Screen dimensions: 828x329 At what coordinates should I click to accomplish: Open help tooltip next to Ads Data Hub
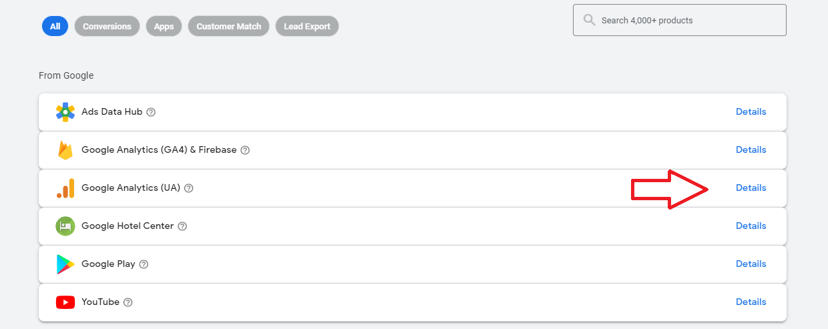click(151, 112)
